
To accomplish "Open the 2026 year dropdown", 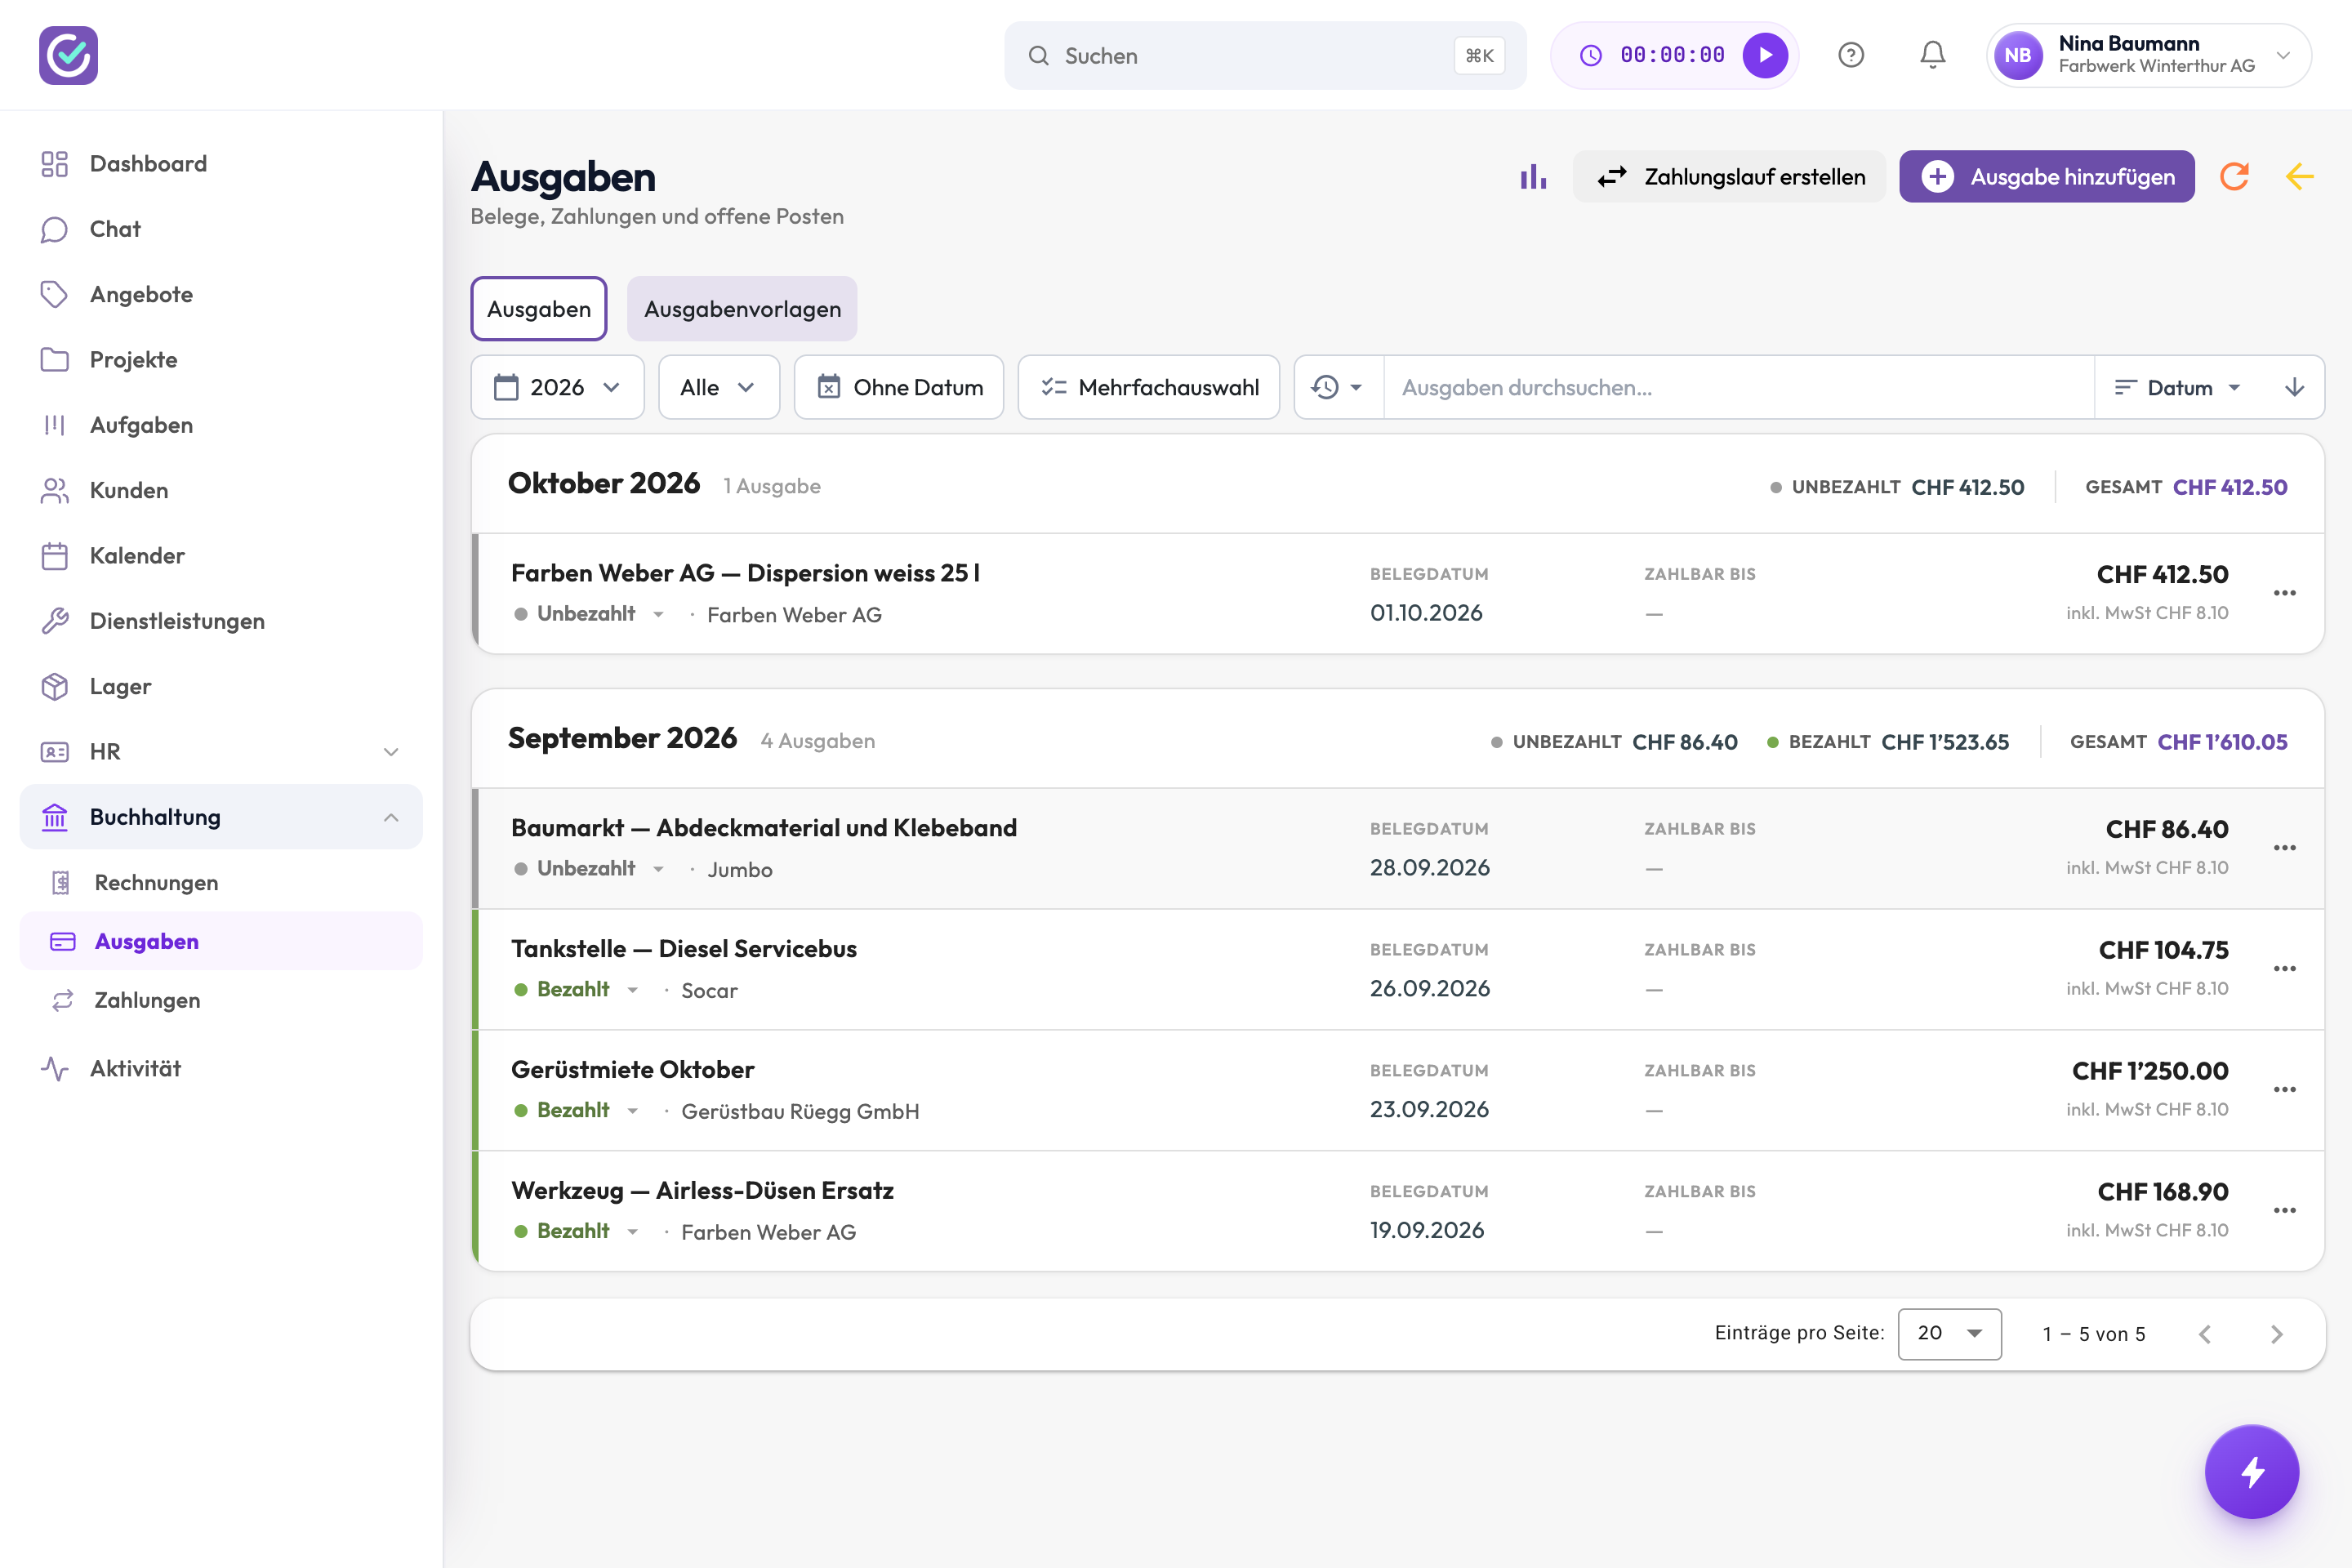I will click(x=557, y=387).
